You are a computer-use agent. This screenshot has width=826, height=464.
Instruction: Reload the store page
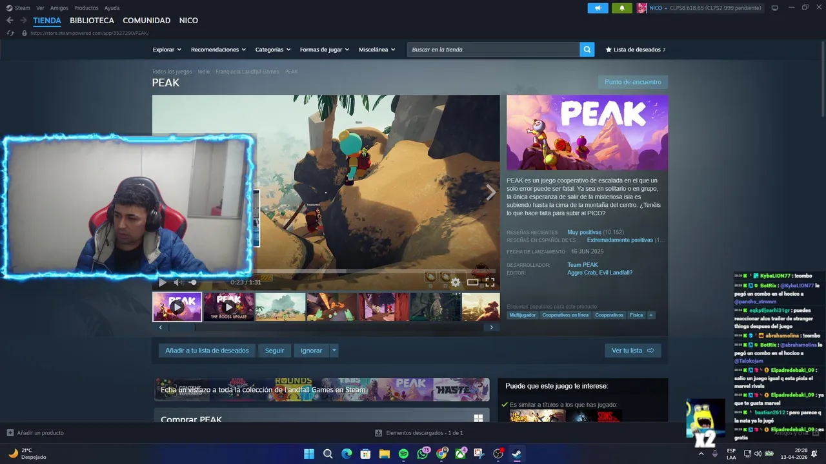10,33
